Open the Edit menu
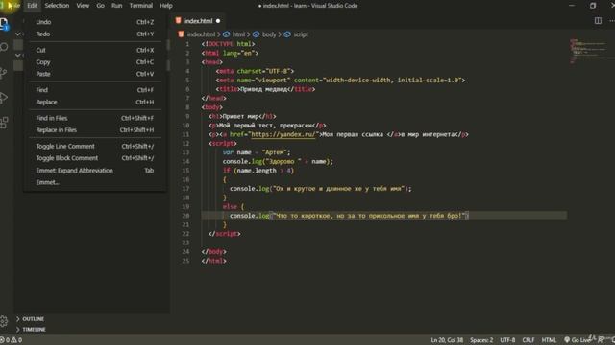615x345 pixels. (x=33, y=6)
